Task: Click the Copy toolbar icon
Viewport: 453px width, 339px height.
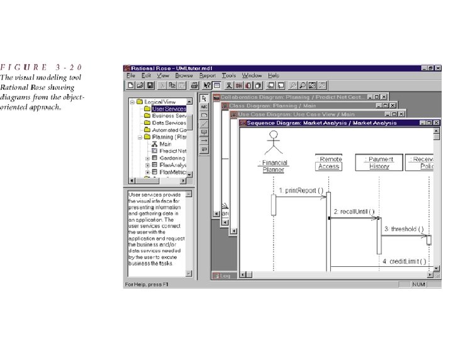Action: 172,85
